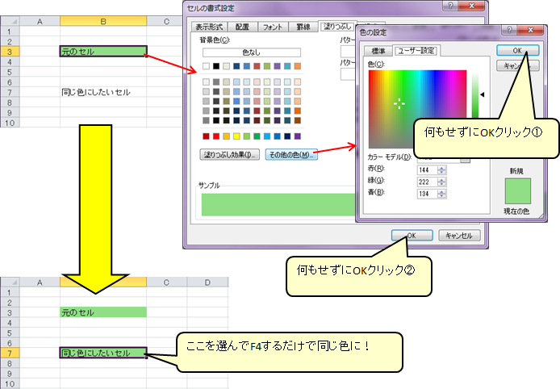Click OK in the 色の設定 dialog
The width and height of the screenshot is (560, 389).
click(x=517, y=50)
